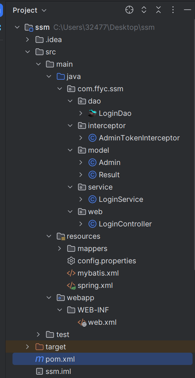Click the Expand All icon in Project header
195x378 pixels.
point(144,10)
